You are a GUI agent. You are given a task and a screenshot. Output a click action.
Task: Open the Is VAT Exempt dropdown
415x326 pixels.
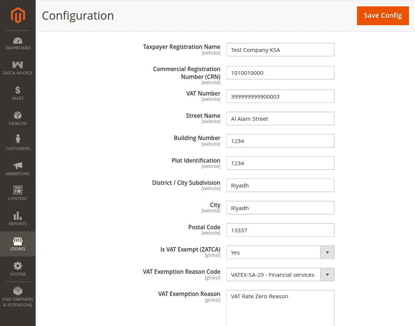327,252
